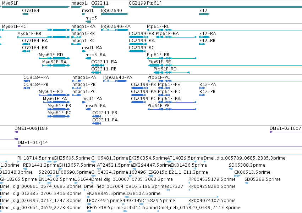Open the l(3)02640 gene feature
The height and width of the screenshot is (213, 302).
[115, 14]
